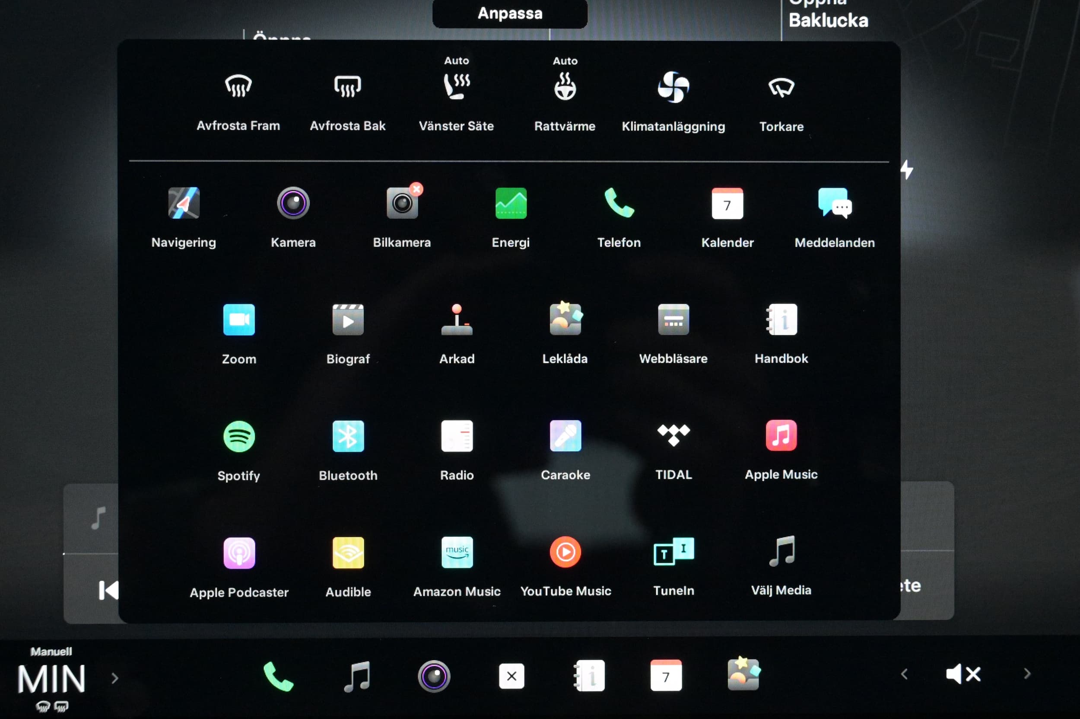Tap the charging bolt icon beside panel
1080x719 pixels.
[907, 170]
